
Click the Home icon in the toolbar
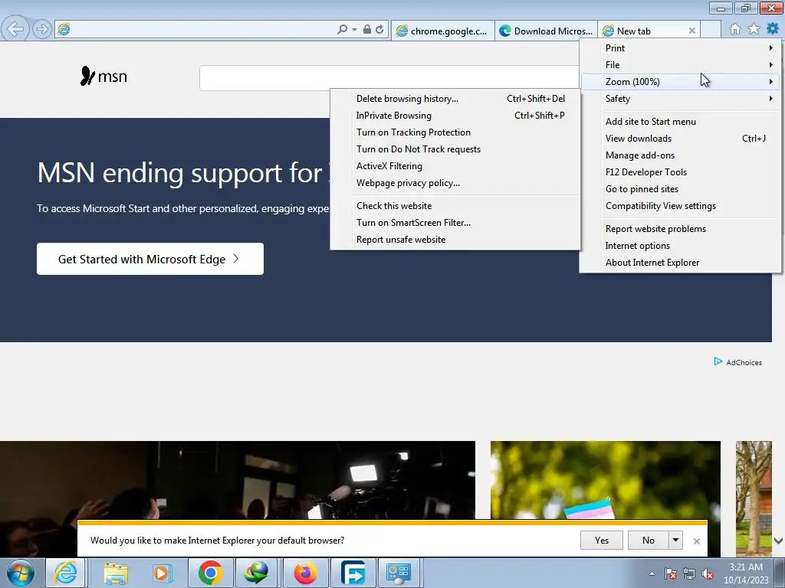point(735,29)
